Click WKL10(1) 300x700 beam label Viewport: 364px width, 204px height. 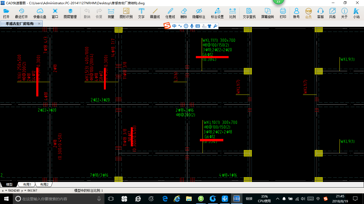coord(220,122)
